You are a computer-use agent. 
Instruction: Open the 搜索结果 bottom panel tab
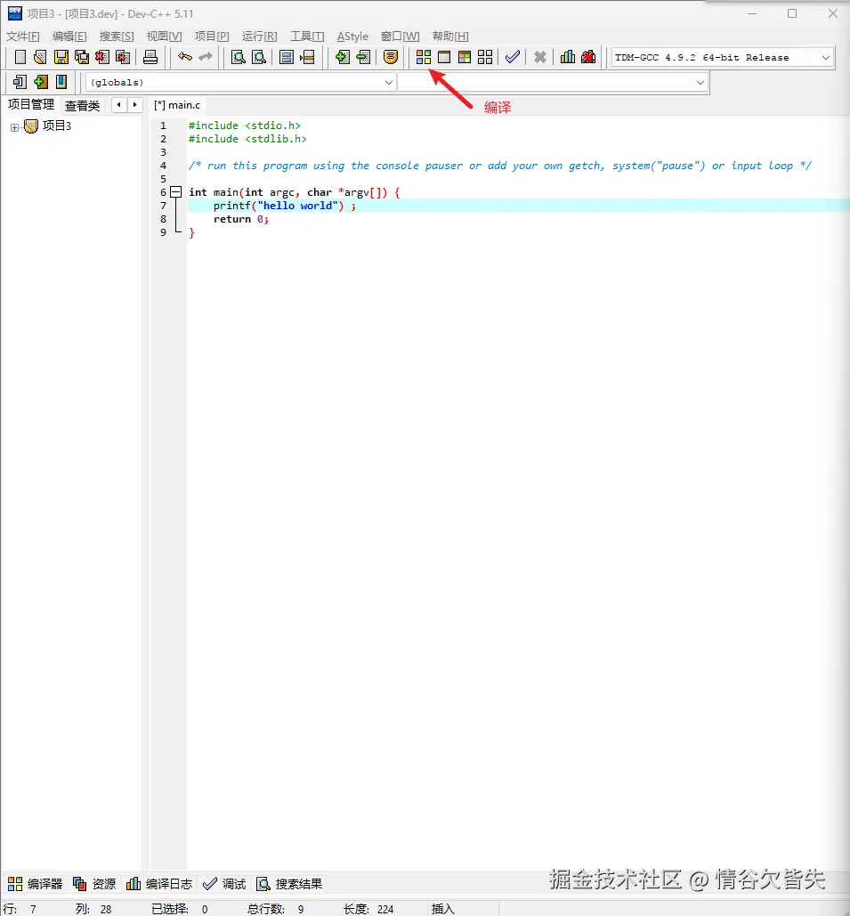(x=290, y=884)
